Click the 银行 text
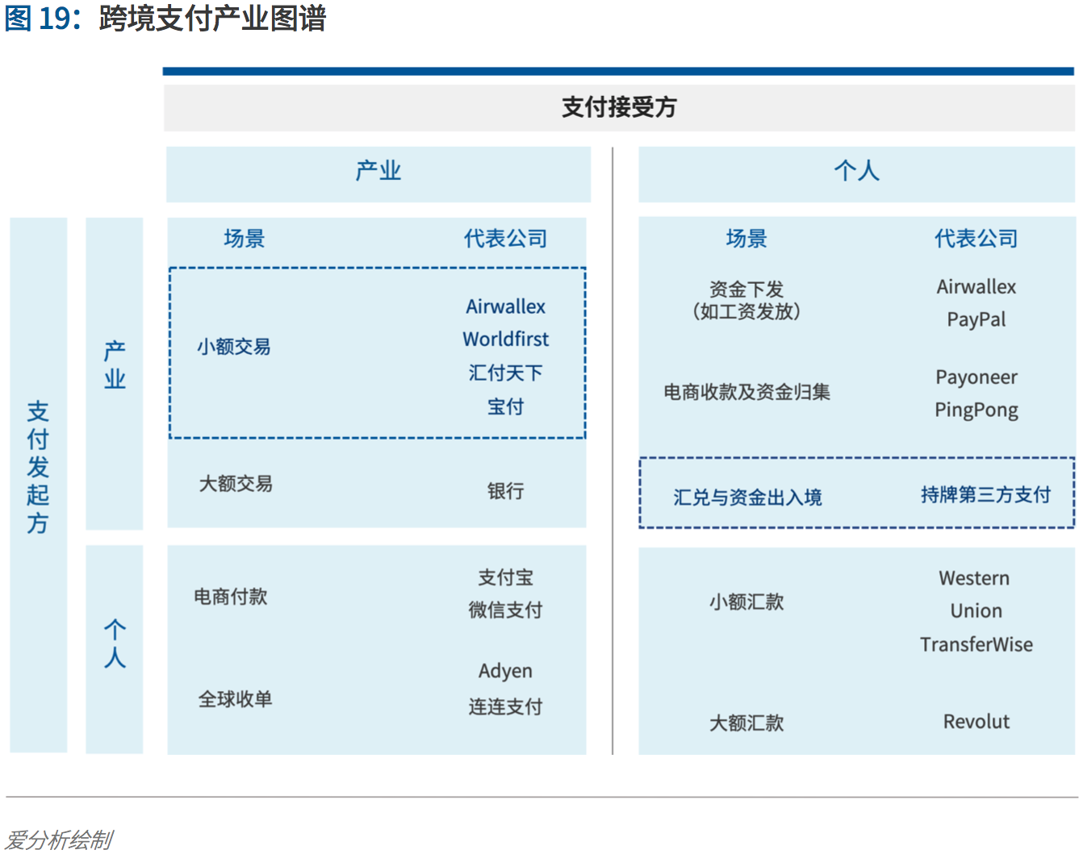Viewport: 1083px width, 854px height. [506, 490]
